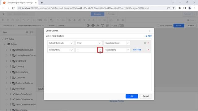Click Cancel next to Finish button
Screen dimensions: 198x111
pos(191,26)
